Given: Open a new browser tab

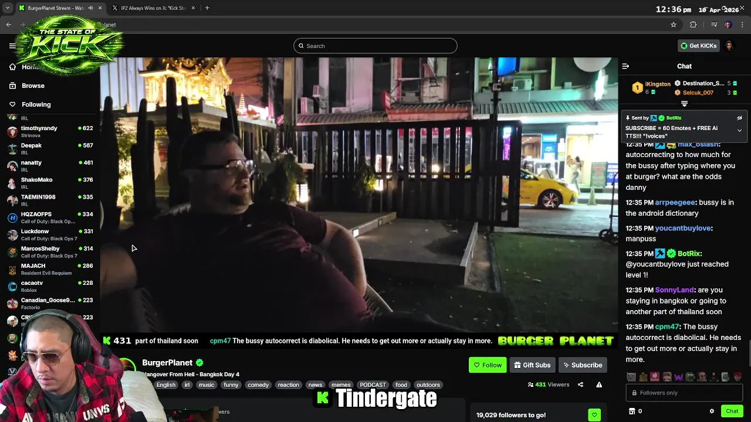Looking at the screenshot, I should (207, 8).
